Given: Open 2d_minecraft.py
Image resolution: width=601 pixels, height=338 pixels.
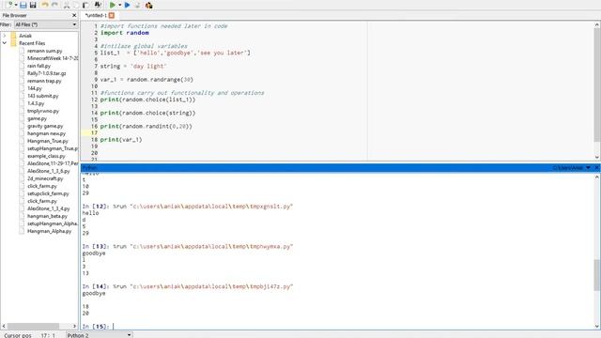Looking at the screenshot, I should 45,178.
